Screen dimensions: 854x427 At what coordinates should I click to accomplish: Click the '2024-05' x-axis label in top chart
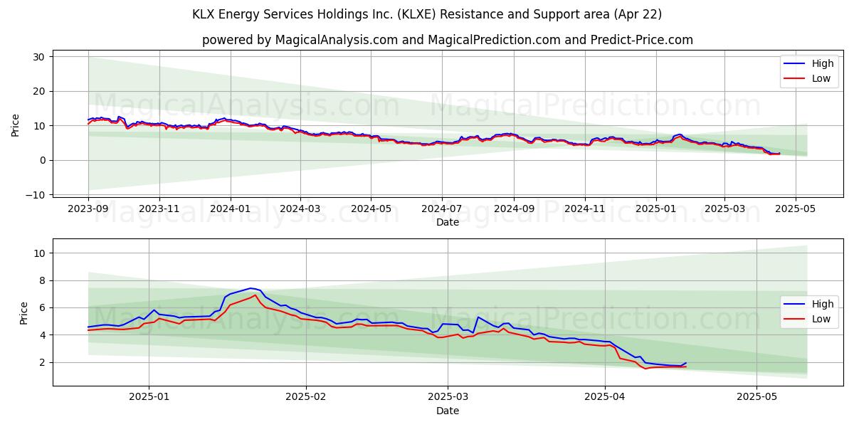tap(370, 210)
